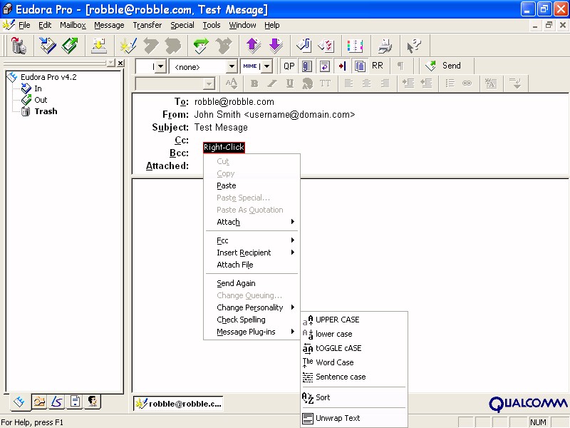The height and width of the screenshot is (428, 570).
Task: Click the New Message toolbar icon
Action: coord(128,46)
